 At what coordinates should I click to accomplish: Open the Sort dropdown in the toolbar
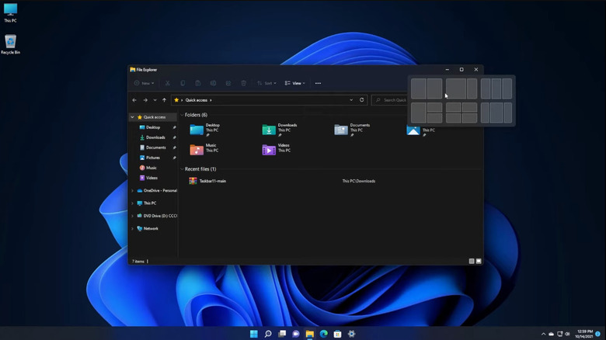coord(266,83)
